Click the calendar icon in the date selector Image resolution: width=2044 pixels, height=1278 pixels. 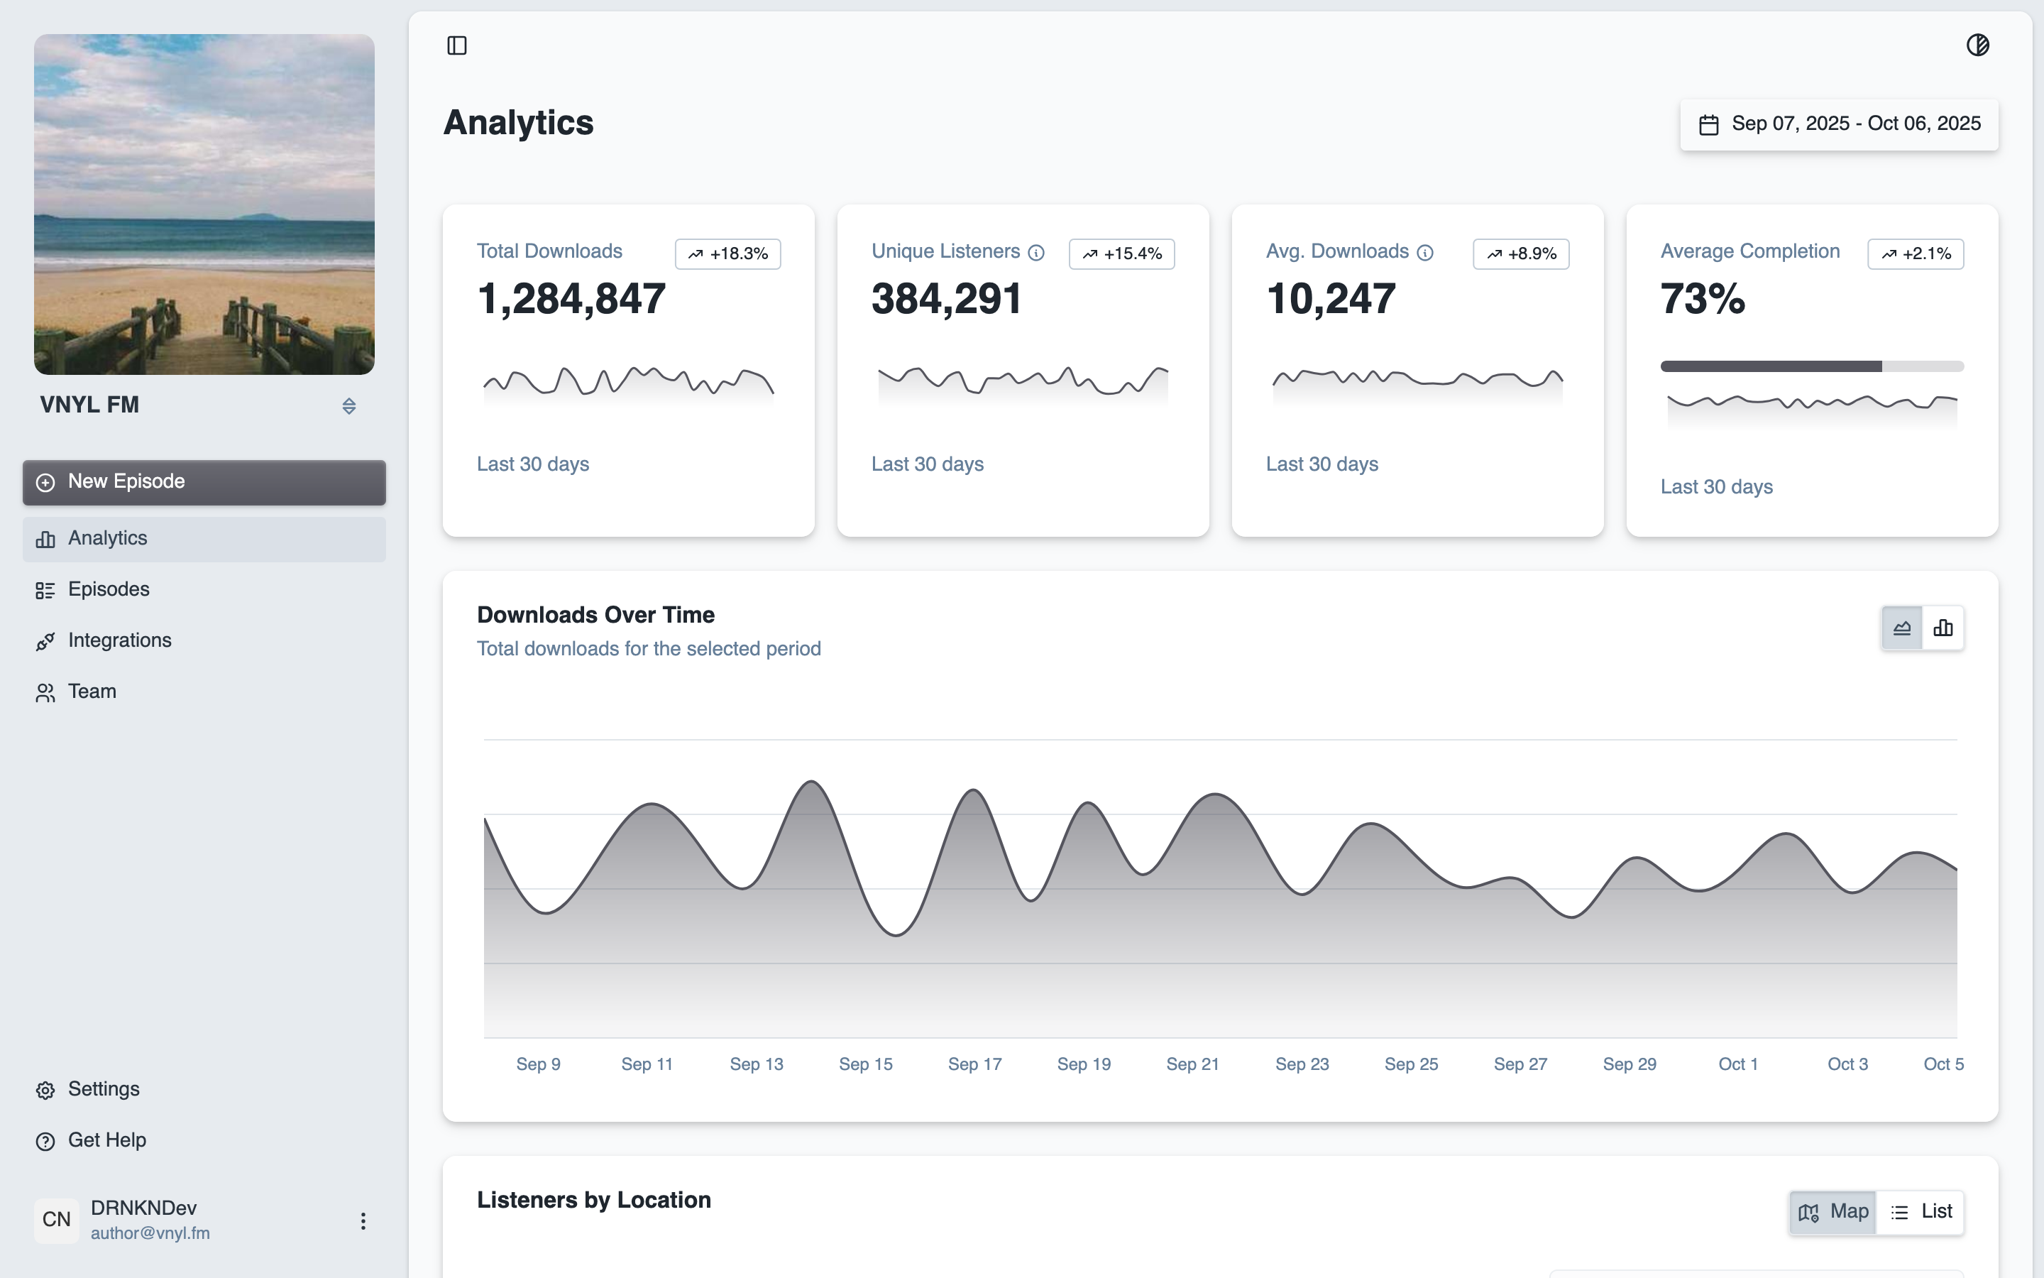(x=1710, y=124)
